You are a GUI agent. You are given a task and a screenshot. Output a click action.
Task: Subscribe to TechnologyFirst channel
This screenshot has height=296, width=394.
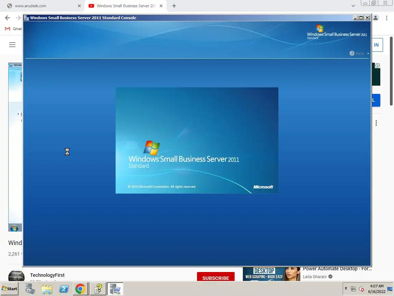[x=215, y=276]
